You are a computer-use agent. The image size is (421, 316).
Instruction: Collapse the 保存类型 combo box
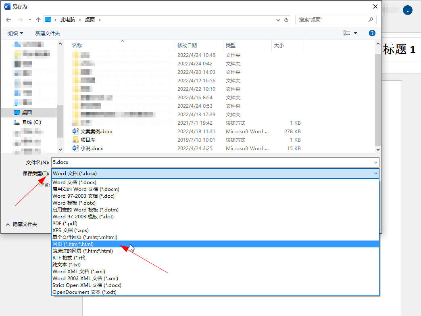375,173
